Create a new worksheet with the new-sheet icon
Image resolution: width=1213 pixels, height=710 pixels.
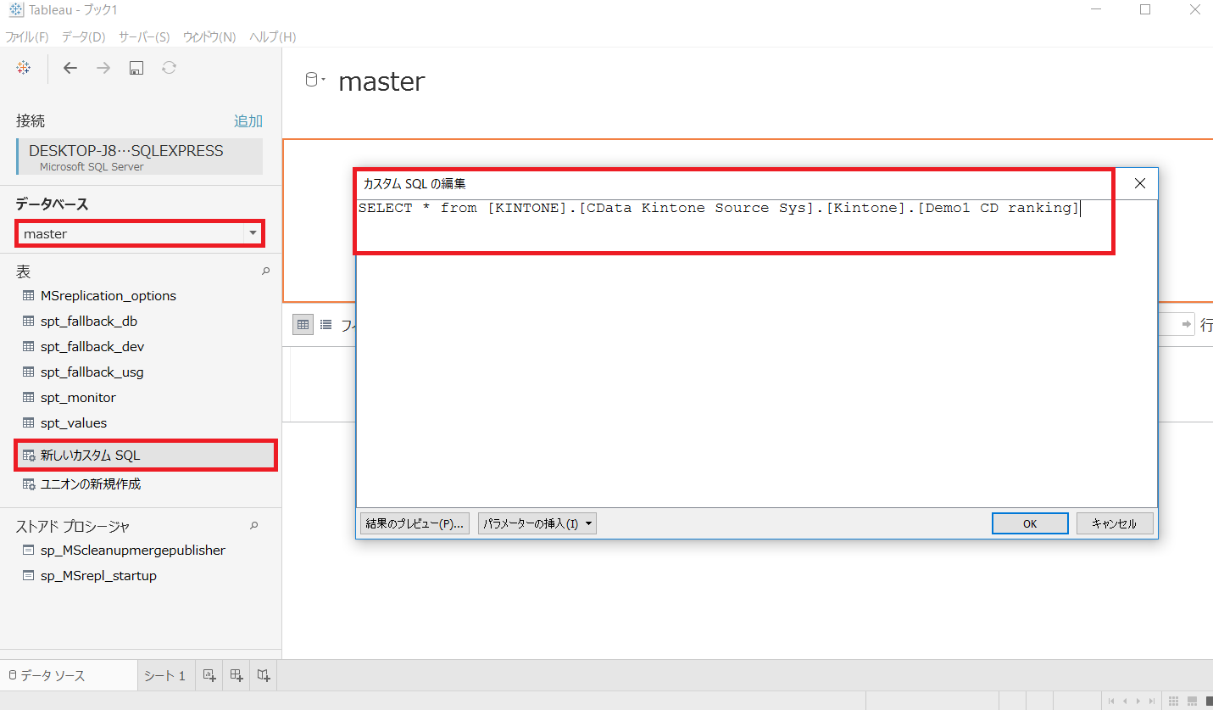tap(209, 674)
